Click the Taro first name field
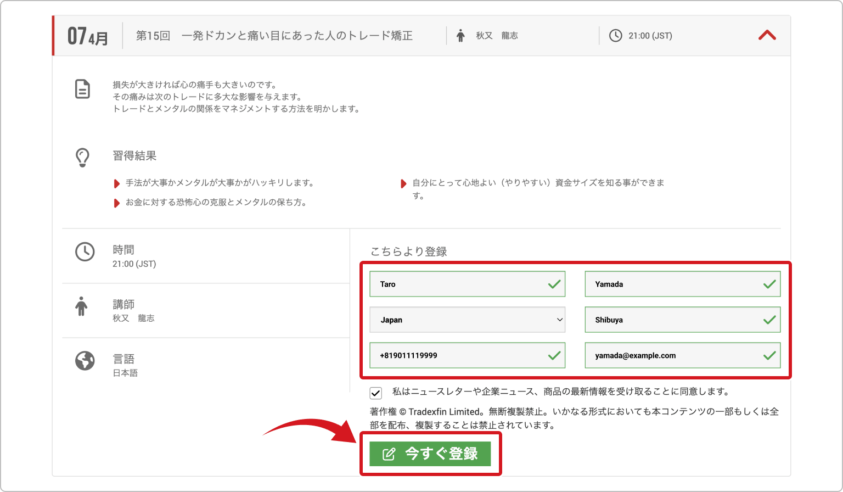The height and width of the screenshot is (492, 843). click(467, 284)
